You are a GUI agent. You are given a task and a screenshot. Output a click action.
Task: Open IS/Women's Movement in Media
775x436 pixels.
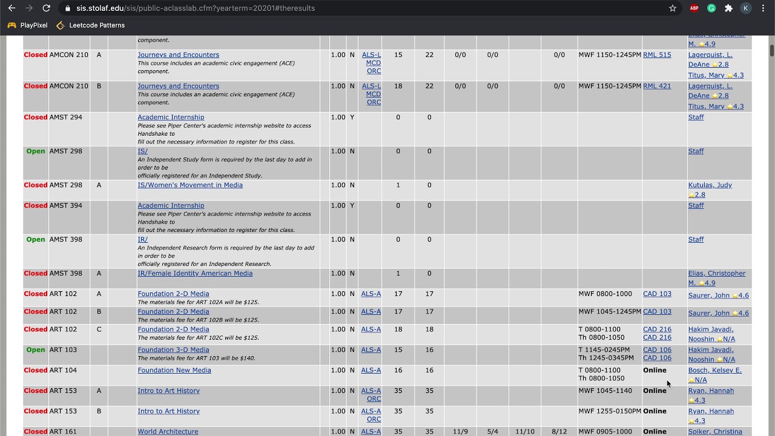coord(190,185)
